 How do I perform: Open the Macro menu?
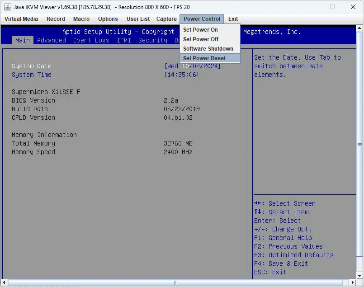pos(81,19)
